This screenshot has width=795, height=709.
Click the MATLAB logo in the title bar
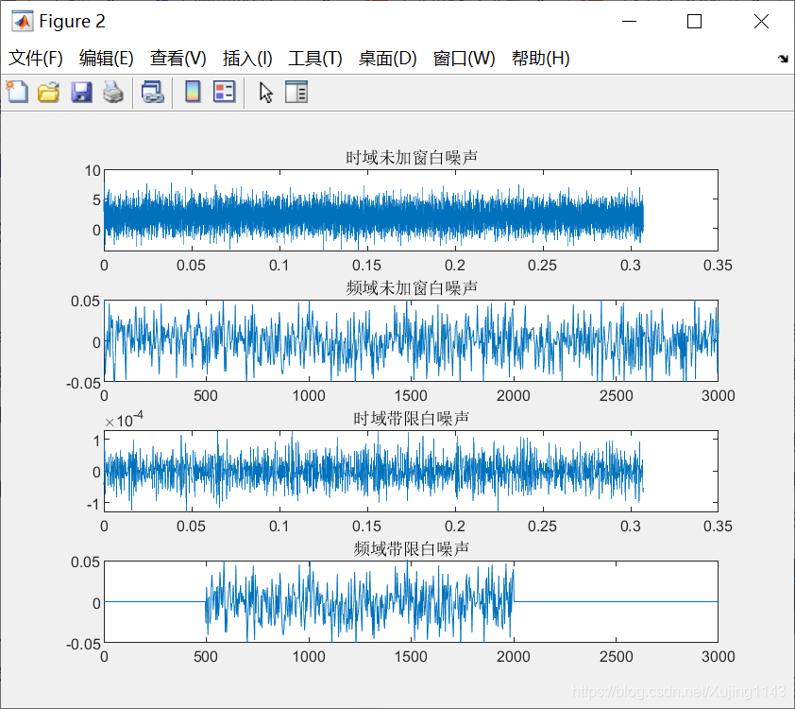point(23,22)
